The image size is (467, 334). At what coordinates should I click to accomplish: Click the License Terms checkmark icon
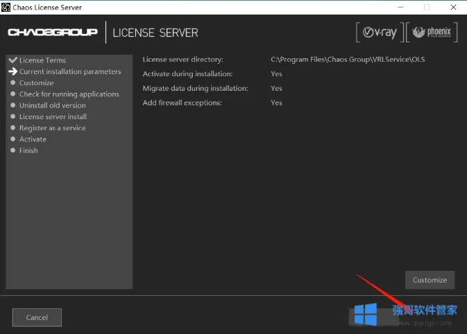tap(12, 60)
